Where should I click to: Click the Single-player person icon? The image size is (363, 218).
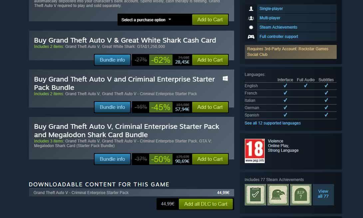[x=251, y=9]
